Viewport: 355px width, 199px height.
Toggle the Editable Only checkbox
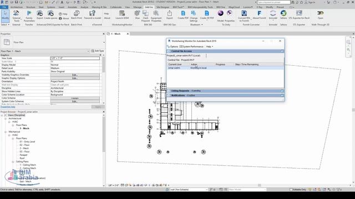(291, 190)
